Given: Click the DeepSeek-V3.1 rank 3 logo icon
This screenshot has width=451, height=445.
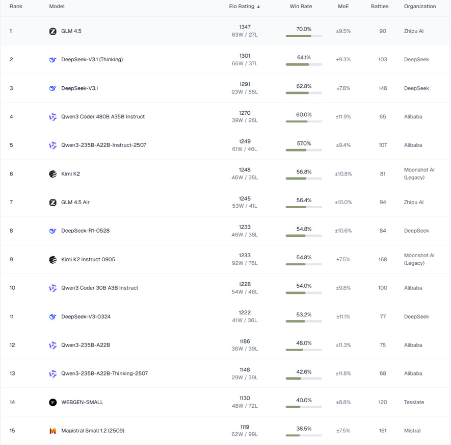Looking at the screenshot, I should coord(52,88).
